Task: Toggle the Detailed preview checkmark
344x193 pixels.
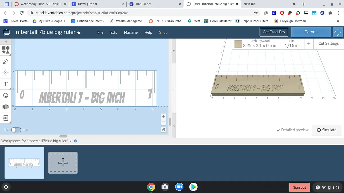Action: (x=292, y=130)
